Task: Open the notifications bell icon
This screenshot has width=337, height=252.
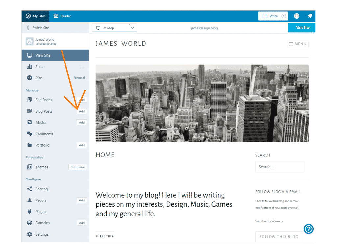Action: pos(310,16)
